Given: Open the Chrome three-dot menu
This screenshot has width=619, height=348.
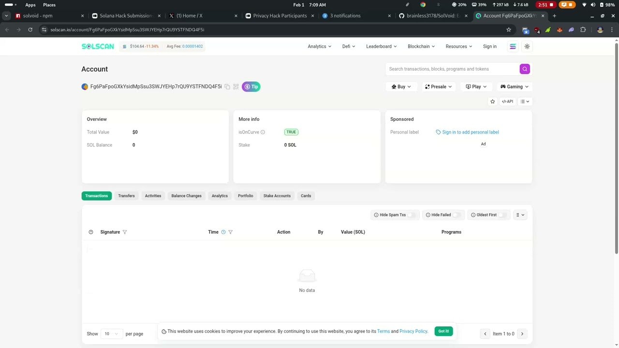Looking at the screenshot, I should pos(612,29).
